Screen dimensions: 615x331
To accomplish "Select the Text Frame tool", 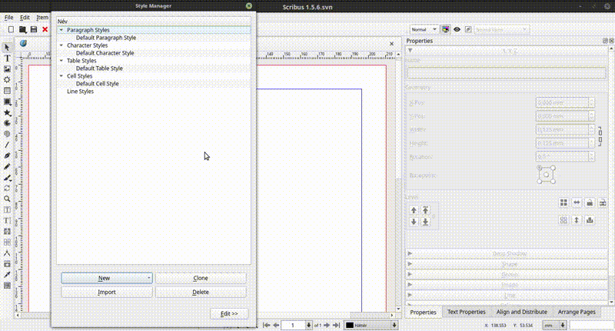I will [x=7, y=59].
